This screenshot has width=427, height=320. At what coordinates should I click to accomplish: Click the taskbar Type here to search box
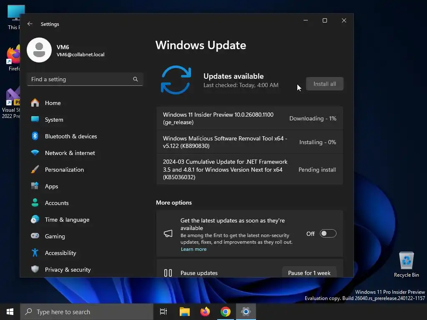[87, 312]
